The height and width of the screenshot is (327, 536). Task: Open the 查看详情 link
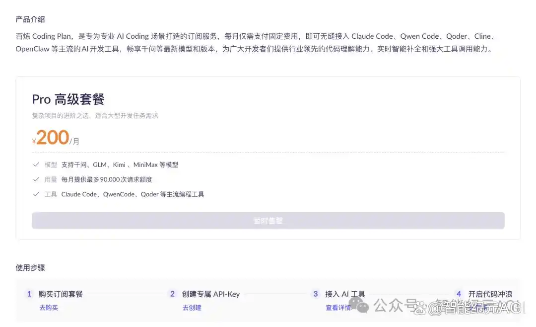point(338,308)
